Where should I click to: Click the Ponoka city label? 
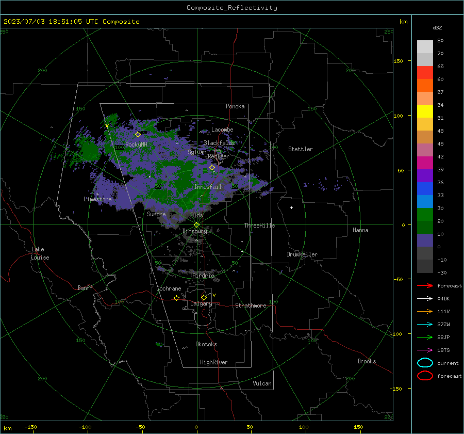[235, 106]
